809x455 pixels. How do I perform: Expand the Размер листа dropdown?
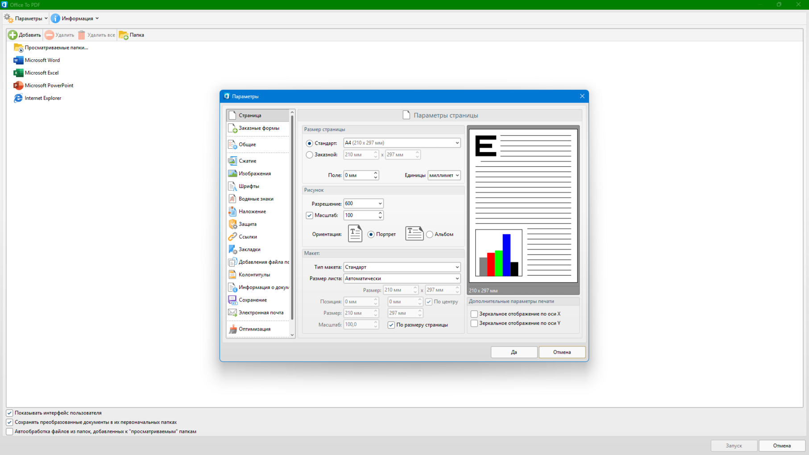pyautogui.click(x=402, y=278)
